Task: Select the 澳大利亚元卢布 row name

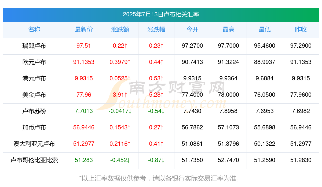Action: pos(34,144)
